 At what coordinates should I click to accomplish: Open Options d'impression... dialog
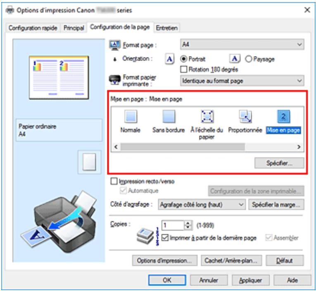(165, 260)
